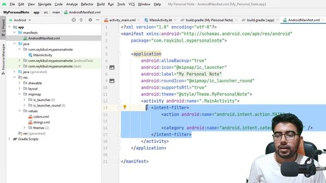This screenshot has width=326, height=183.
Task: Click the Android Studio logo icon
Action: (4, 4)
